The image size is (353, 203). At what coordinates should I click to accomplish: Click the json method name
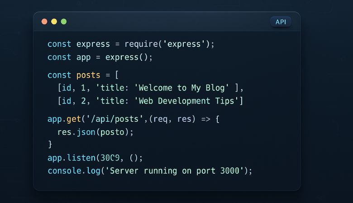86,132
